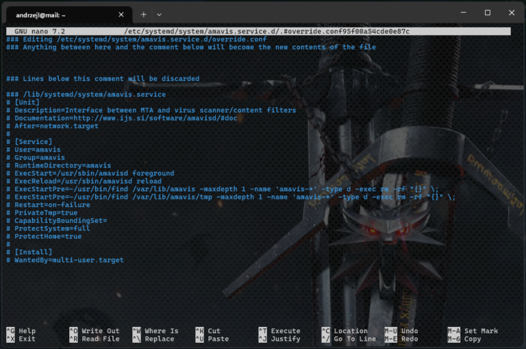The height and width of the screenshot is (349, 526).
Task: Select the andrzejl@mail: ~ tab
Action: pyautogui.click(x=69, y=15)
